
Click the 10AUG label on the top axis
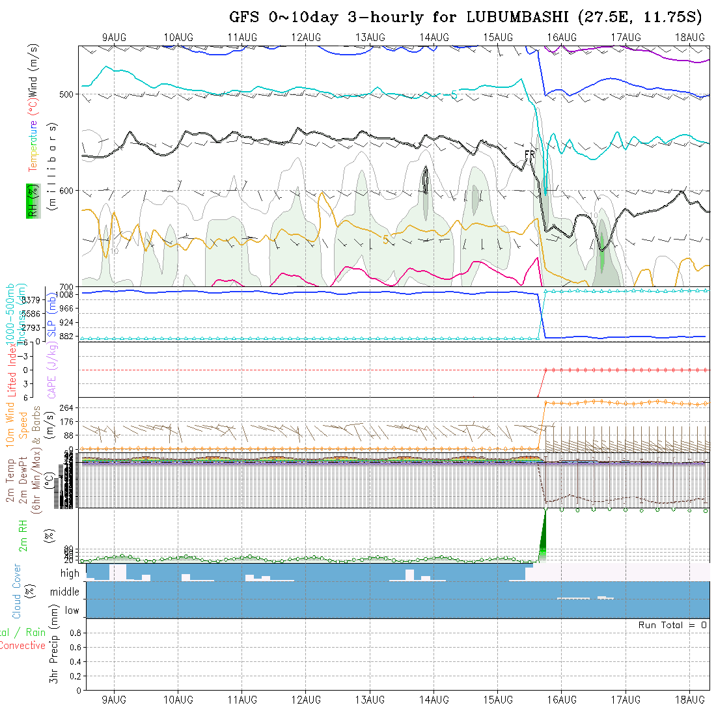coord(178,38)
